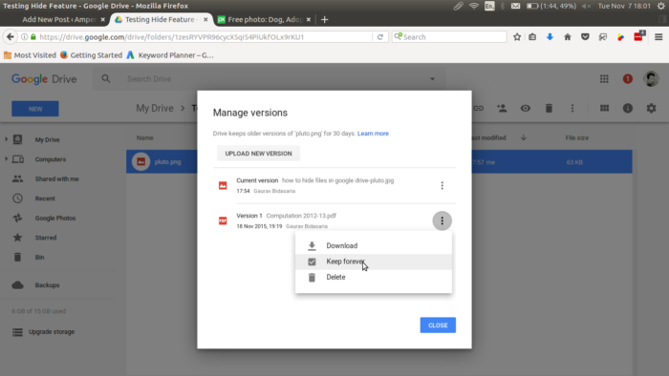Screen dimensions: 669x376
Task: Show the details info panel
Action: point(628,108)
